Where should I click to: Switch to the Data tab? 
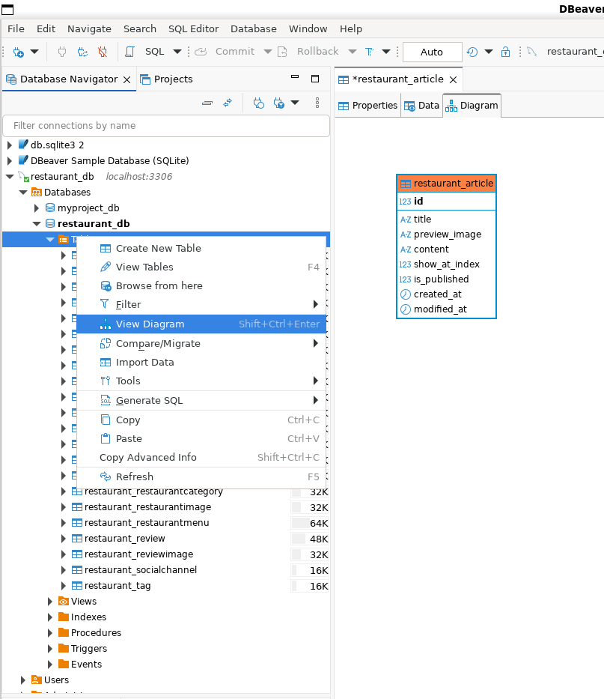[x=422, y=106]
